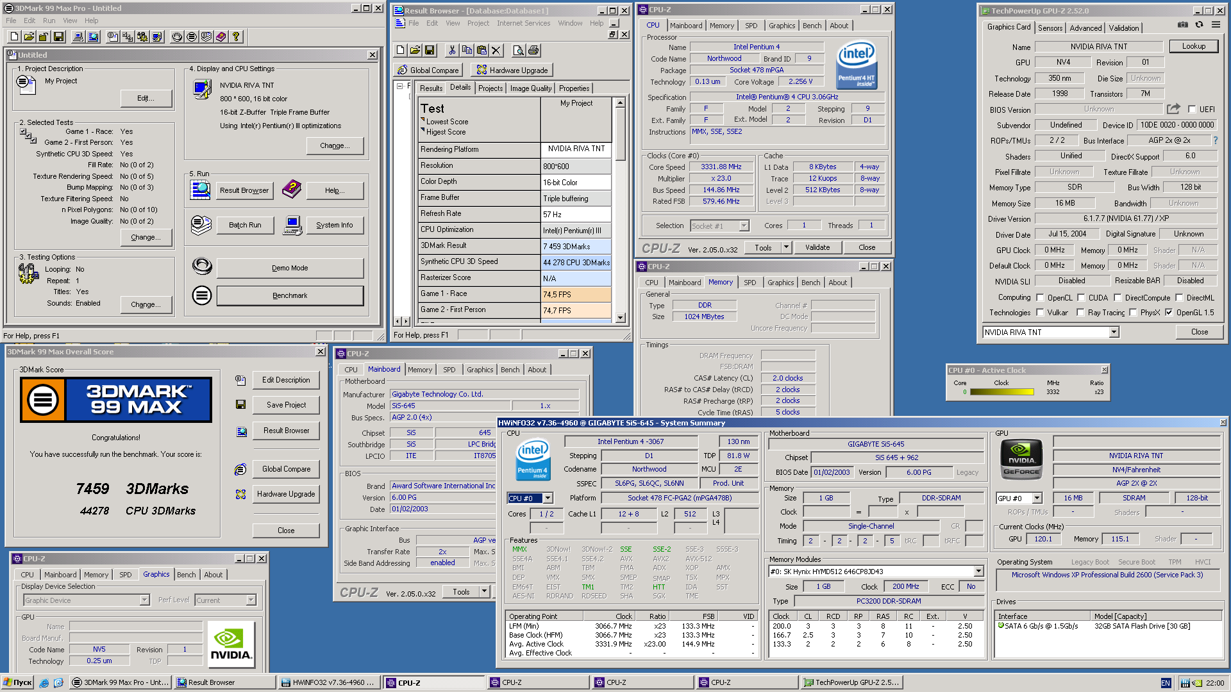Collapse the tree node in Result Browser left pane

click(399, 86)
